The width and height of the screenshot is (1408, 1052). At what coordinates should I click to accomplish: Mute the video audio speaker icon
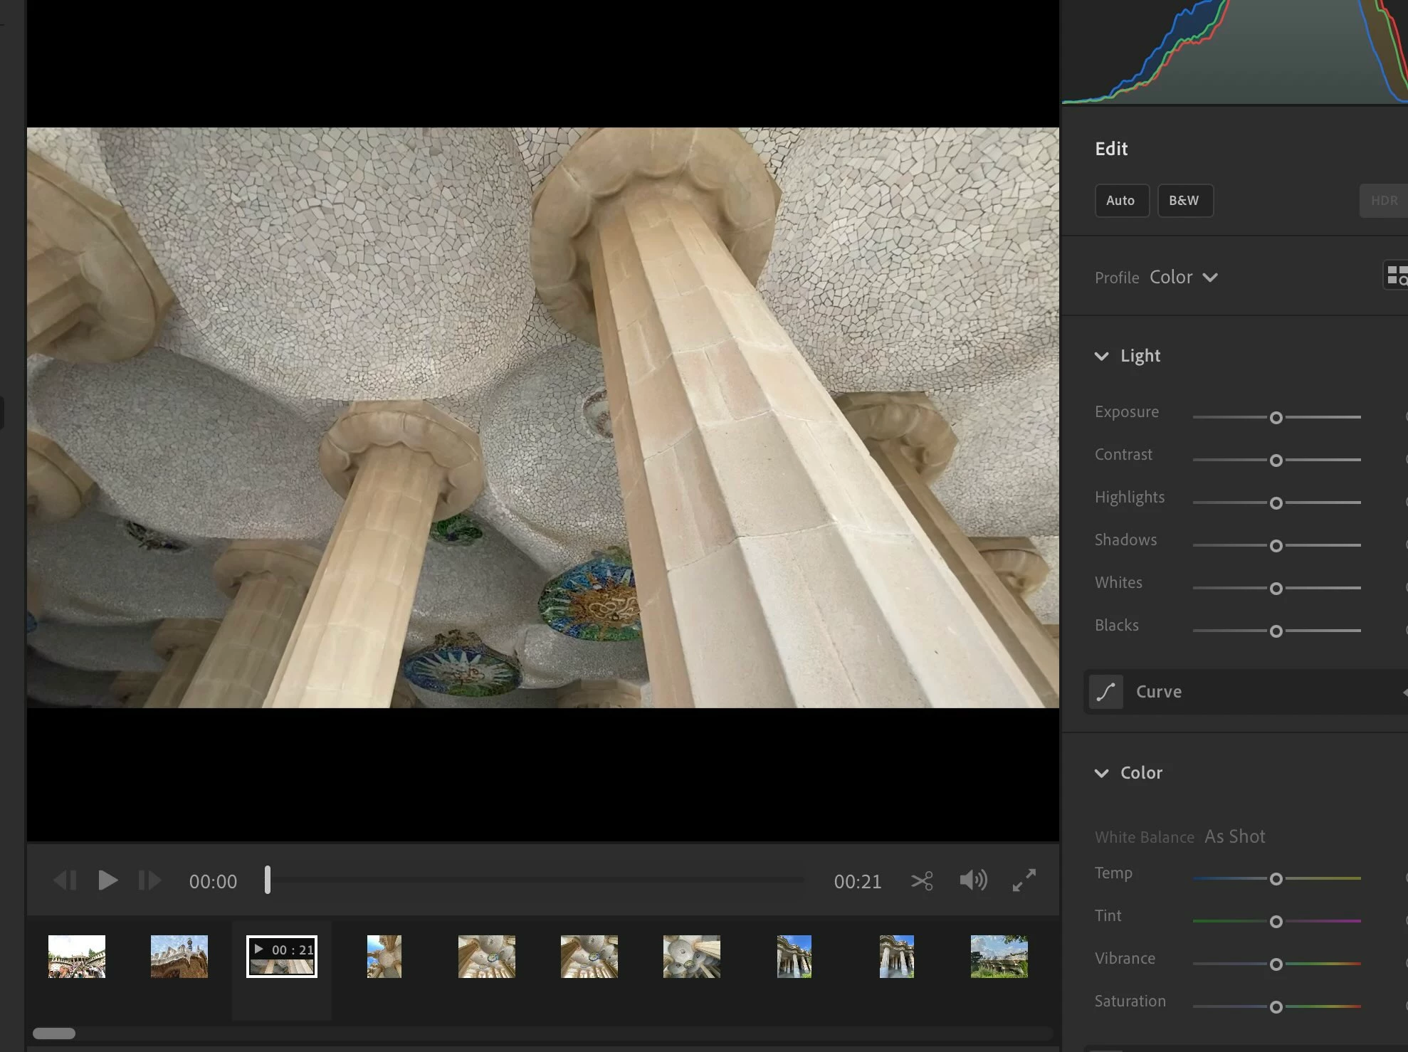coord(973,881)
